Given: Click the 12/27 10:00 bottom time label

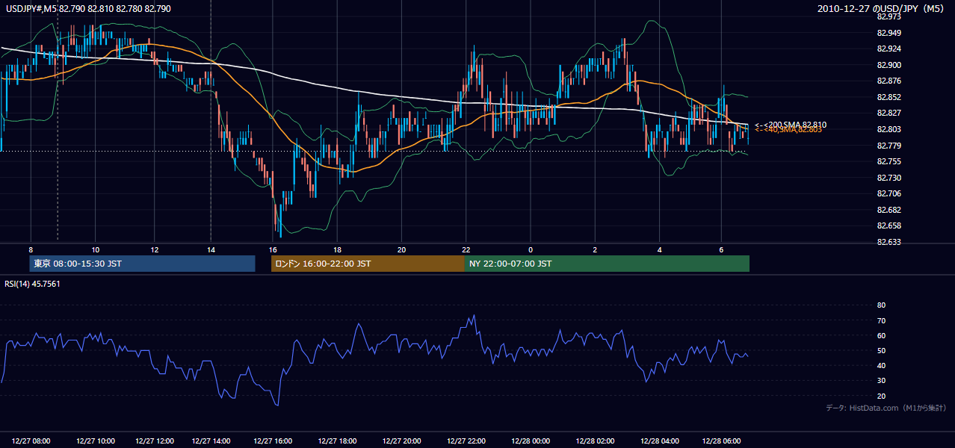Looking at the screenshot, I should [x=95, y=441].
